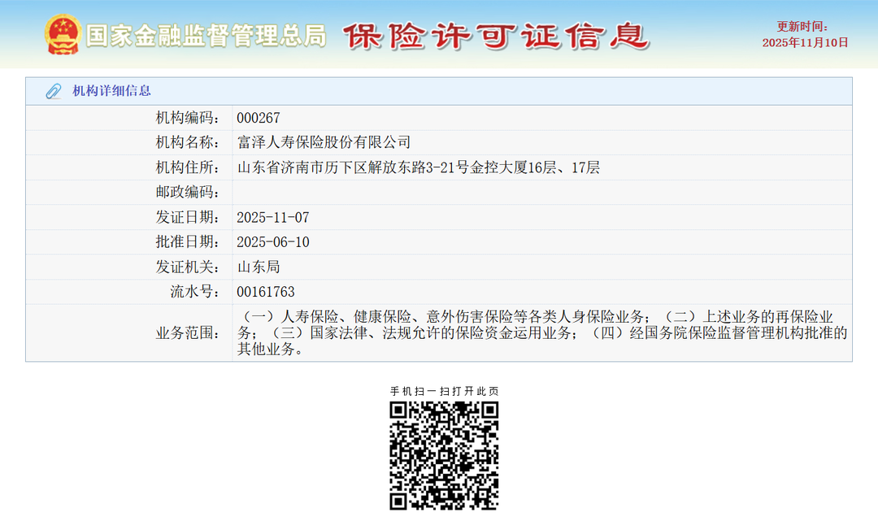Click the QR code image
The width and height of the screenshot is (878, 521).
coord(444,455)
